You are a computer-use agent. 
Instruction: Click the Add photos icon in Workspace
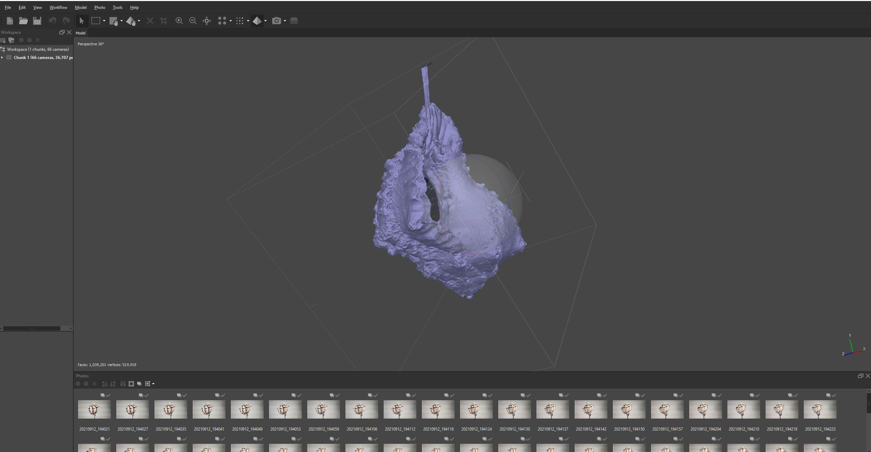(11, 40)
